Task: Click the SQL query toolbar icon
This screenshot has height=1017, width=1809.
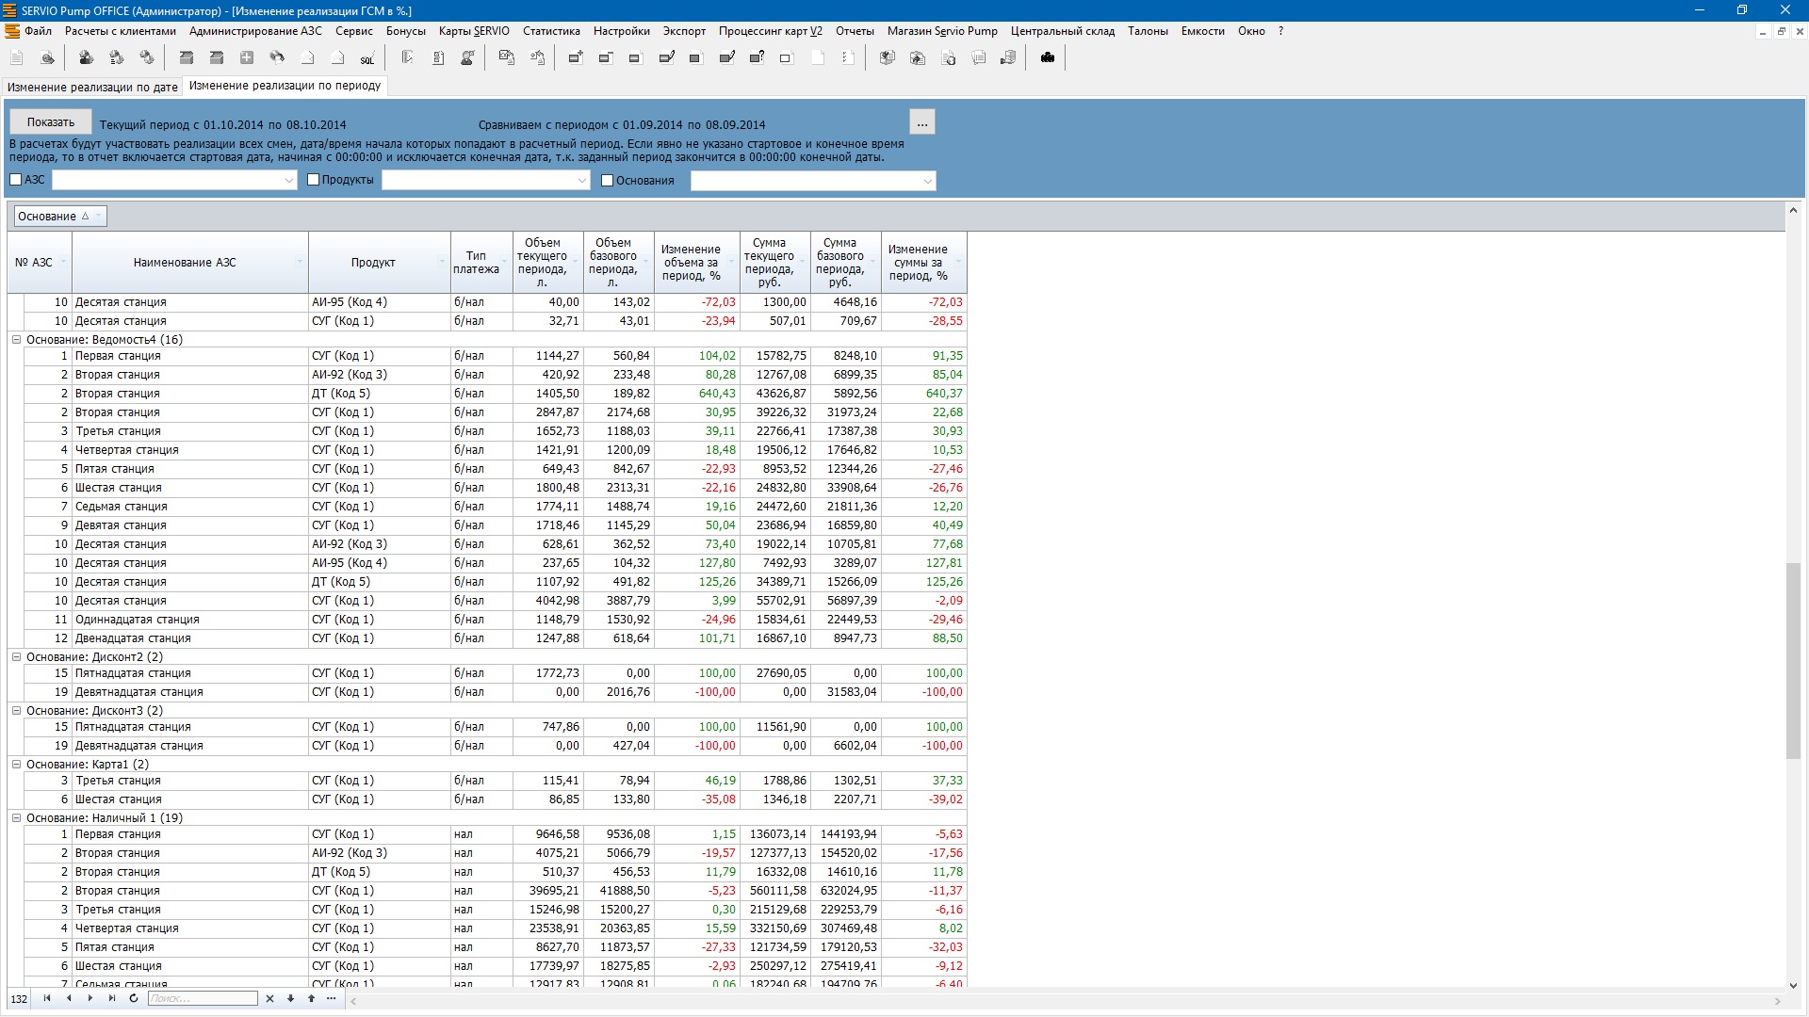Action: 367,58
